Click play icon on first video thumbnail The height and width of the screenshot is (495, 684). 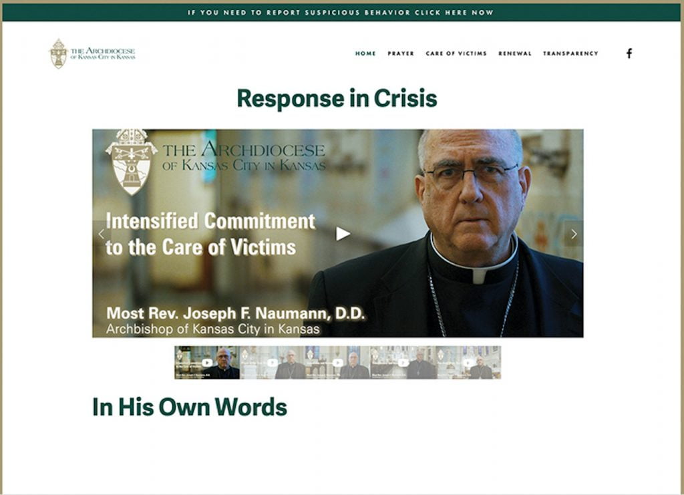207,363
